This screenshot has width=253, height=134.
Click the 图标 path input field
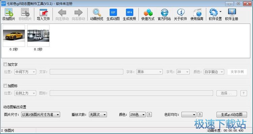point(131,93)
